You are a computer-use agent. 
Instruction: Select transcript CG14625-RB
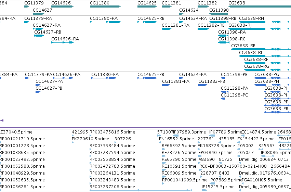click(x=147, y=22)
